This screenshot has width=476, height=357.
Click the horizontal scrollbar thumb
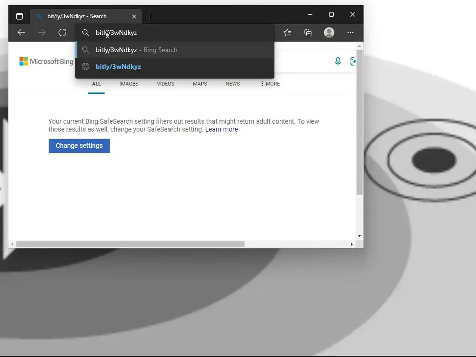point(131,244)
